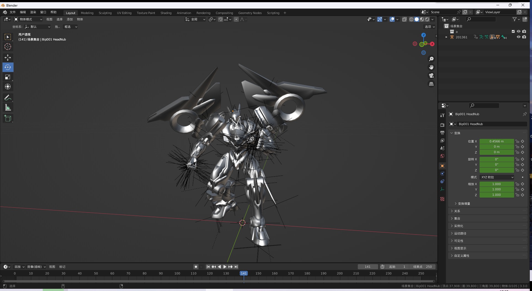Toggle render camera icon for 201361
The height and width of the screenshot is (291, 532).
point(524,37)
